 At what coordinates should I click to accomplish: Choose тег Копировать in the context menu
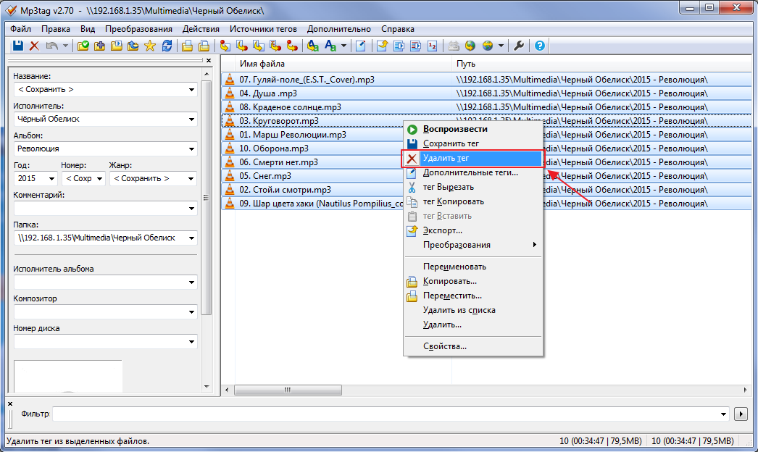(x=473, y=201)
